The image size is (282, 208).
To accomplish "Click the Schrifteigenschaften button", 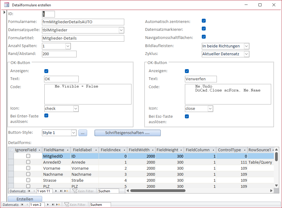I will tap(127, 133).
